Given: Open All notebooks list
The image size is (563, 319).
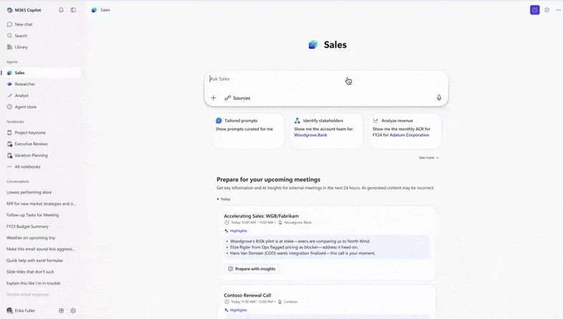Looking at the screenshot, I should tap(27, 167).
